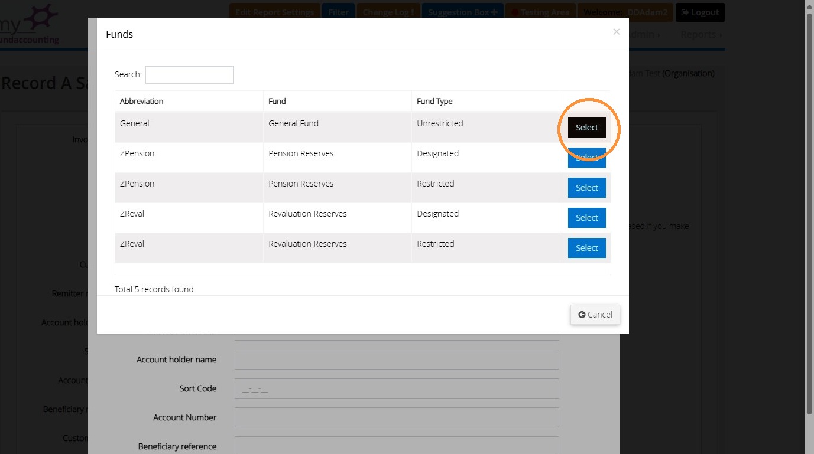Open the Suggestion Box
Viewport: 814px width, 454px height.
point(463,12)
